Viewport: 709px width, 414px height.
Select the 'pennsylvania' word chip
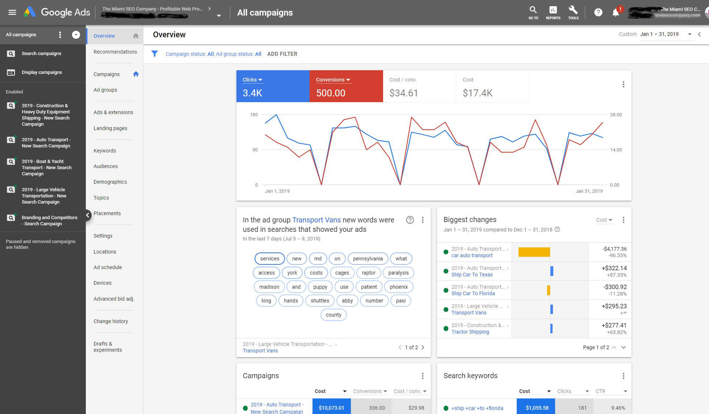point(368,259)
